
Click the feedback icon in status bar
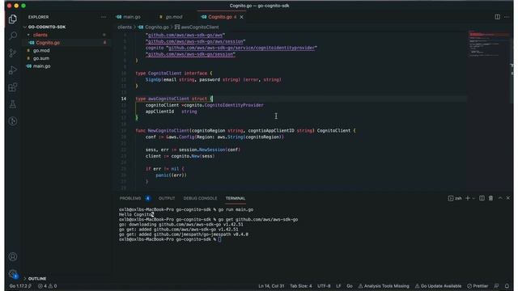coord(496,286)
